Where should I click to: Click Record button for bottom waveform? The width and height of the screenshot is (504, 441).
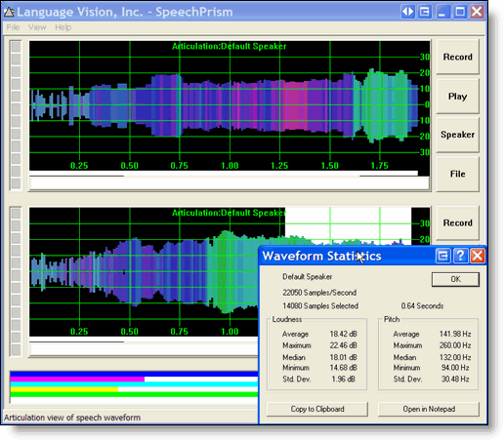457,223
